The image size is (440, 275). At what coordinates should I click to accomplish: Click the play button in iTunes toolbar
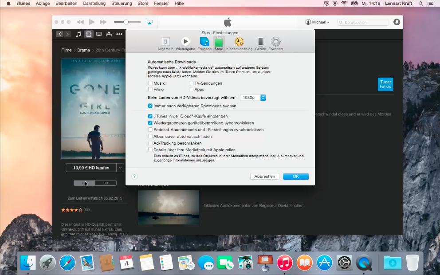click(91, 22)
